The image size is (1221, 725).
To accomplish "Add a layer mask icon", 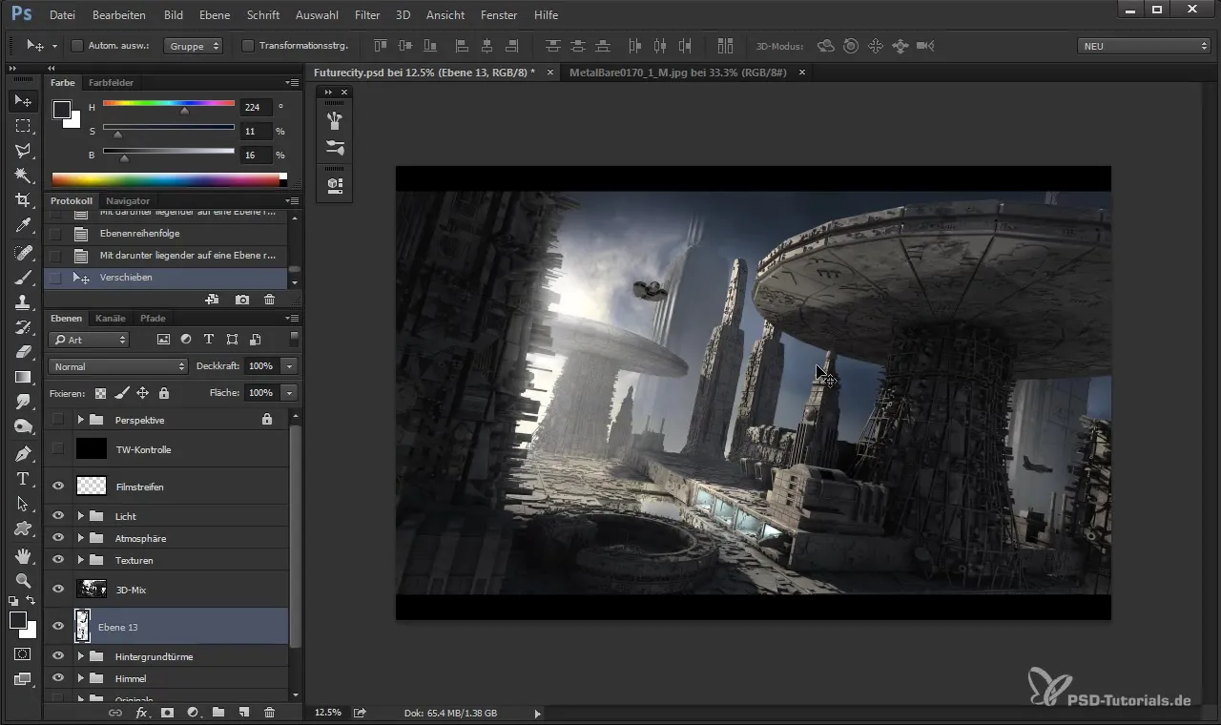I will pyautogui.click(x=167, y=713).
